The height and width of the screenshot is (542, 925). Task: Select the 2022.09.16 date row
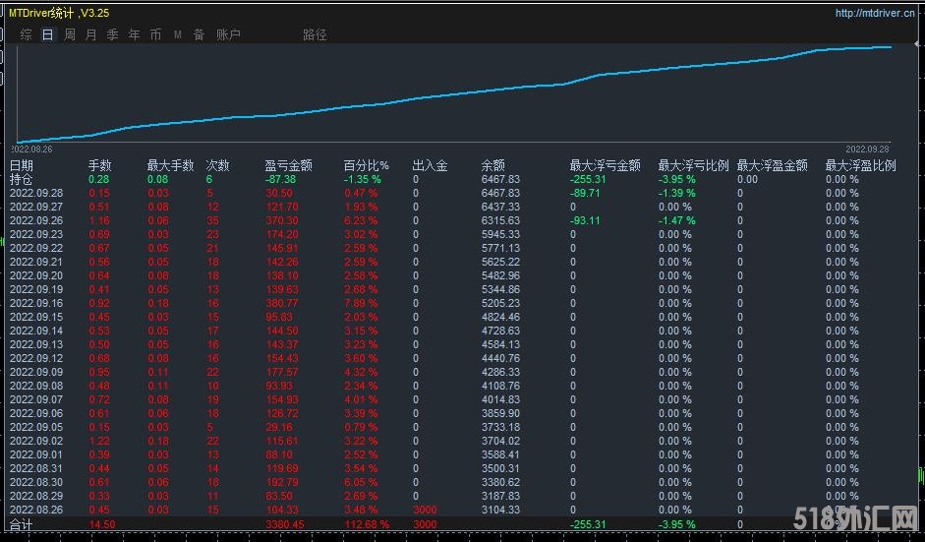click(36, 303)
